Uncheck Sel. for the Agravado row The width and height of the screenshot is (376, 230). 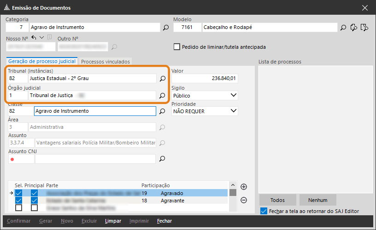18,193
